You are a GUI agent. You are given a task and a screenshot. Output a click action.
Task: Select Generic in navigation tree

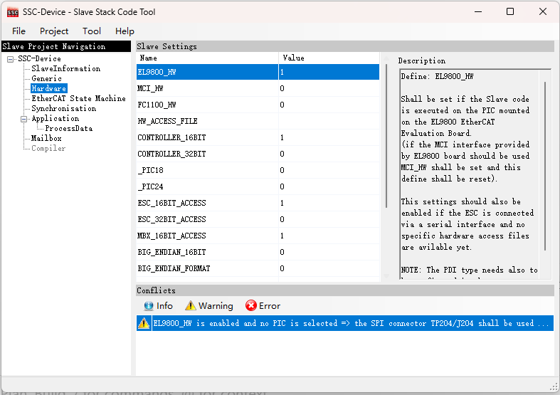pyautogui.click(x=46, y=78)
